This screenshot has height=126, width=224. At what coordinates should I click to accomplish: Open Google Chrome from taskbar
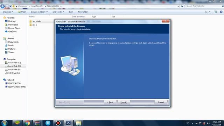point(27,123)
